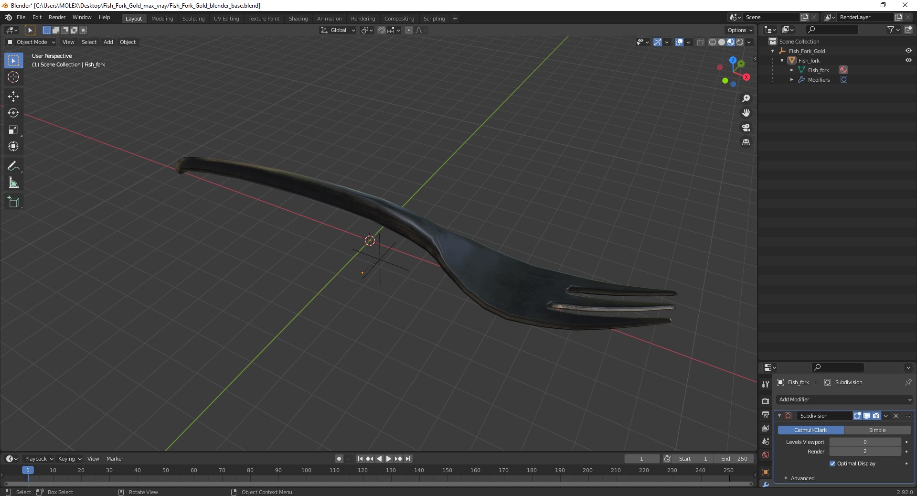Toggle subdivision modifier viewport display
The image size is (917, 496).
tap(867, 416)
